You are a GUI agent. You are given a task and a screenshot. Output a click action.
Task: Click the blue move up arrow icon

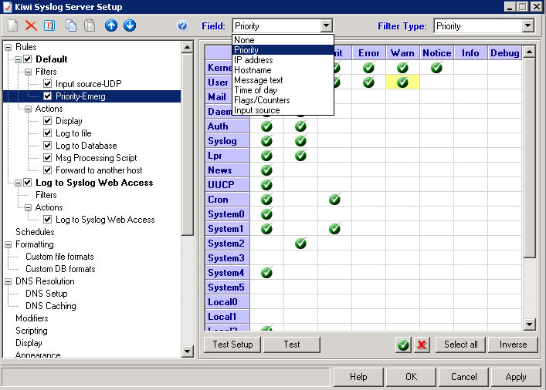111,25
